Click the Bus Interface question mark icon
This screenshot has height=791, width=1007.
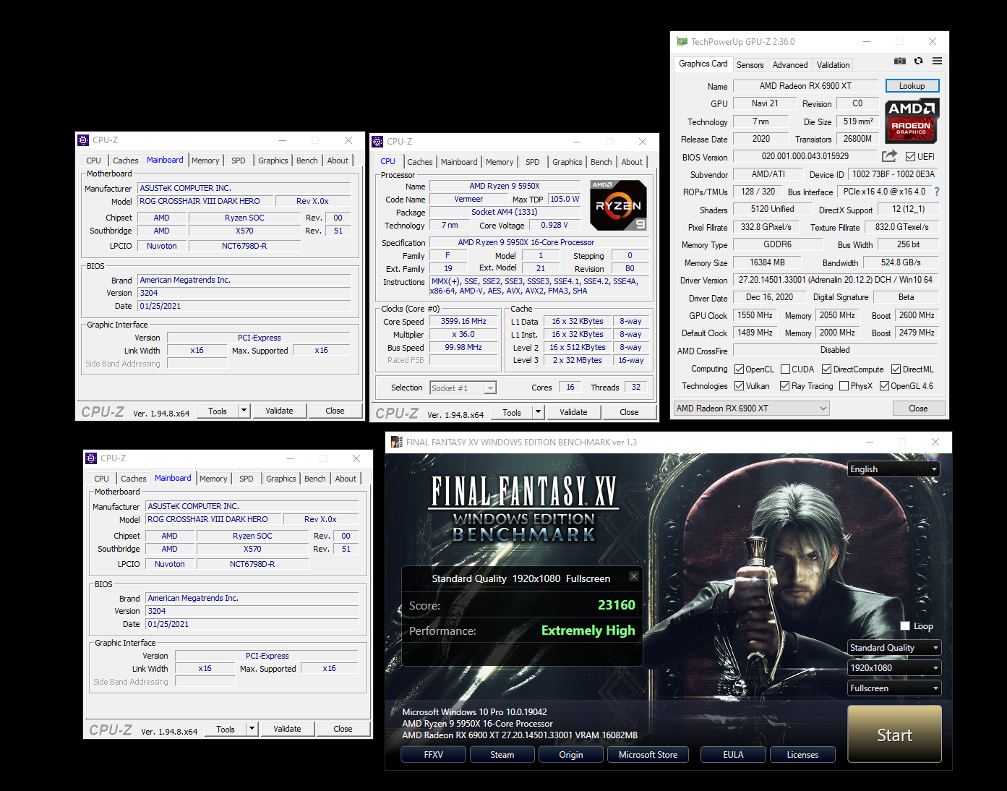(x=937, y=192)
